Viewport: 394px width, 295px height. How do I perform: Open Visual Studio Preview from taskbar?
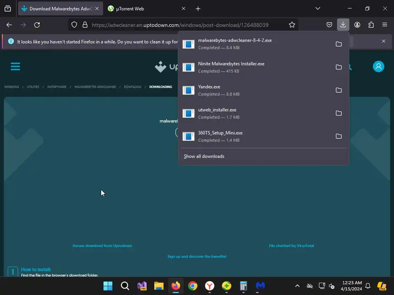point(142,286)
